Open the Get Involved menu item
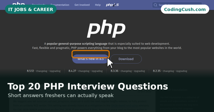The width and height of the screenshot is (214, 112). click(82, 5)
